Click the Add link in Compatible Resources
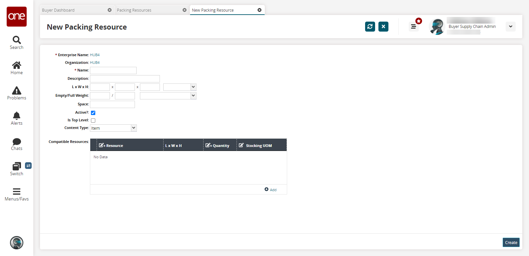 [x=273, y=190]
